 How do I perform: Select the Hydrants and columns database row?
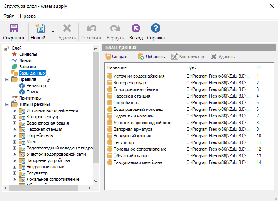click(x=134, y=116)
